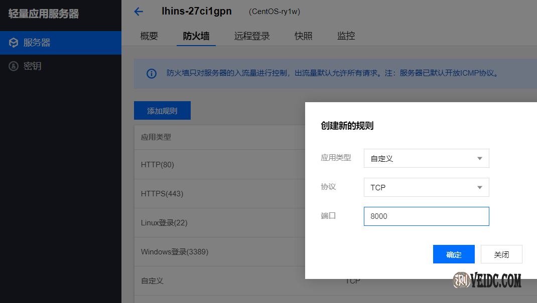Viewport: 537px width, 303px height.
Task: Open the 协议 dropdown showing TCP
Action: 426,187
